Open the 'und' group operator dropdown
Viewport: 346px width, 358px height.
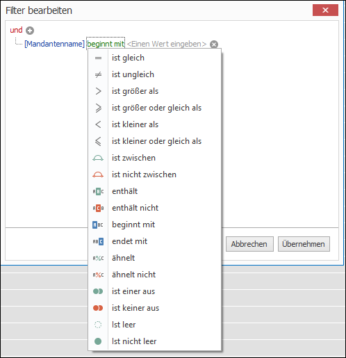pos(16,30)
